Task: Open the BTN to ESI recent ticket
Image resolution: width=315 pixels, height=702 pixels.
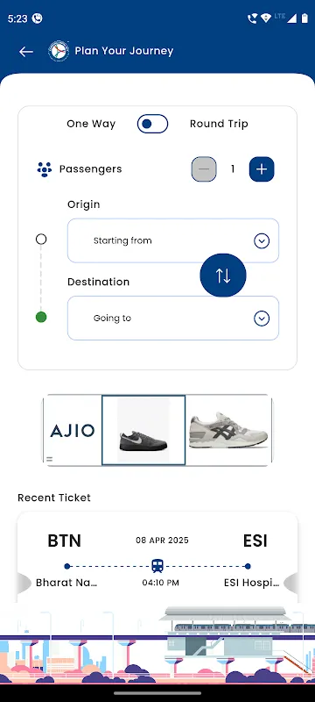Action: coord(157,557)
